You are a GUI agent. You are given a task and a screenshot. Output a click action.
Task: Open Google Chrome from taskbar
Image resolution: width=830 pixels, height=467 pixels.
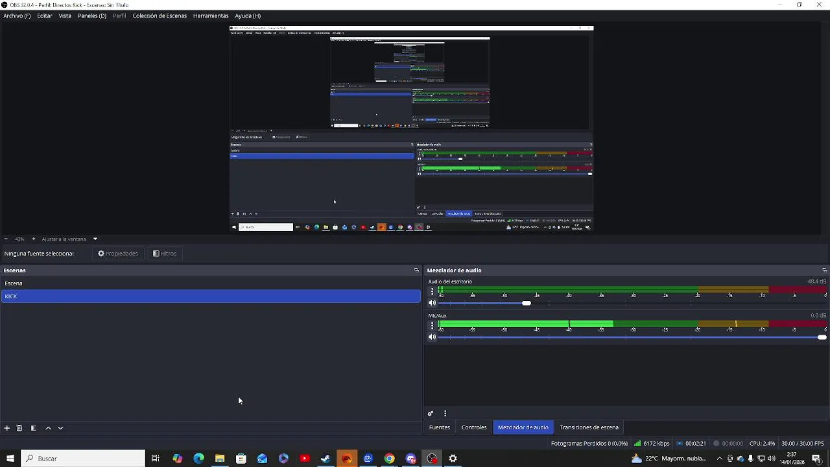389,459
